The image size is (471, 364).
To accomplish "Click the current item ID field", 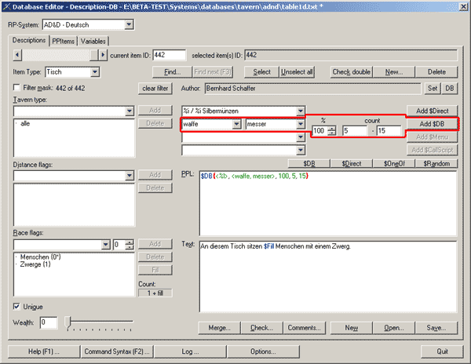I will click(x=164, y=55).
